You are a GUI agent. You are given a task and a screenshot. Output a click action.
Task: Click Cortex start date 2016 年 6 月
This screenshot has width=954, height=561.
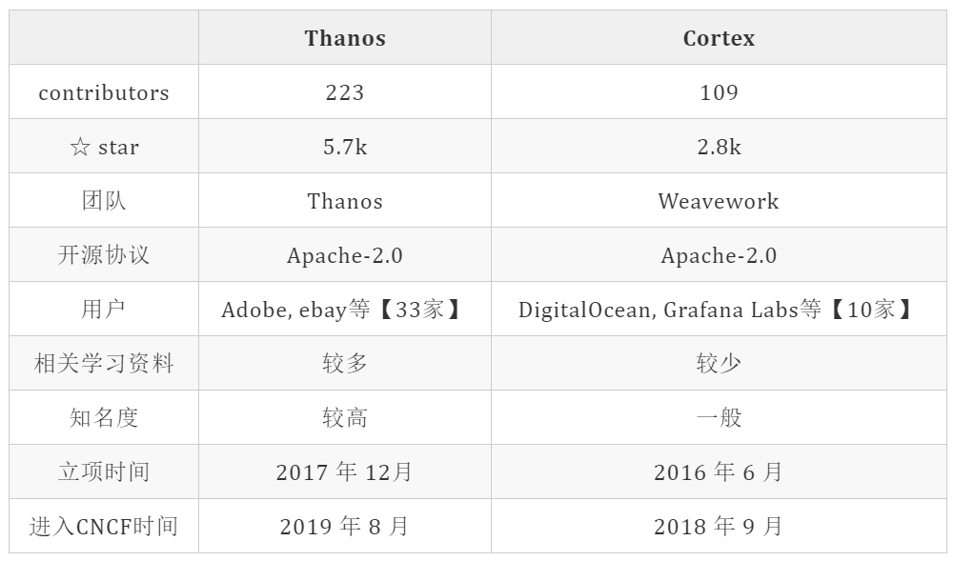pyautogui.click(x=719, y=472)
